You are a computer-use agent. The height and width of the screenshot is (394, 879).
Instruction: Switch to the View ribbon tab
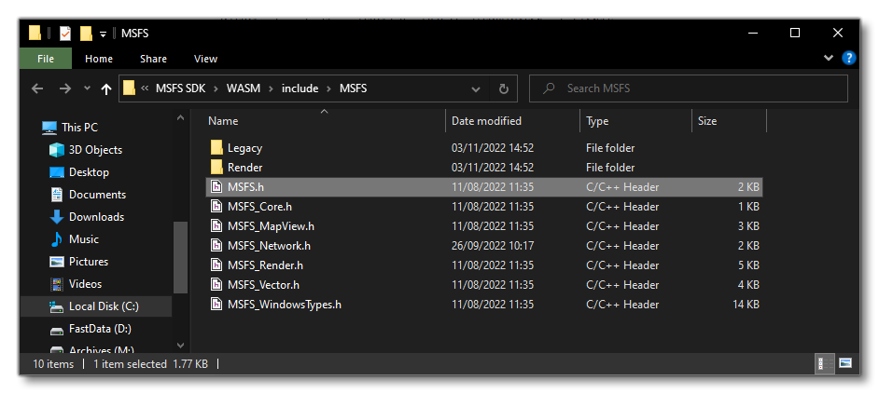(205, 59)
